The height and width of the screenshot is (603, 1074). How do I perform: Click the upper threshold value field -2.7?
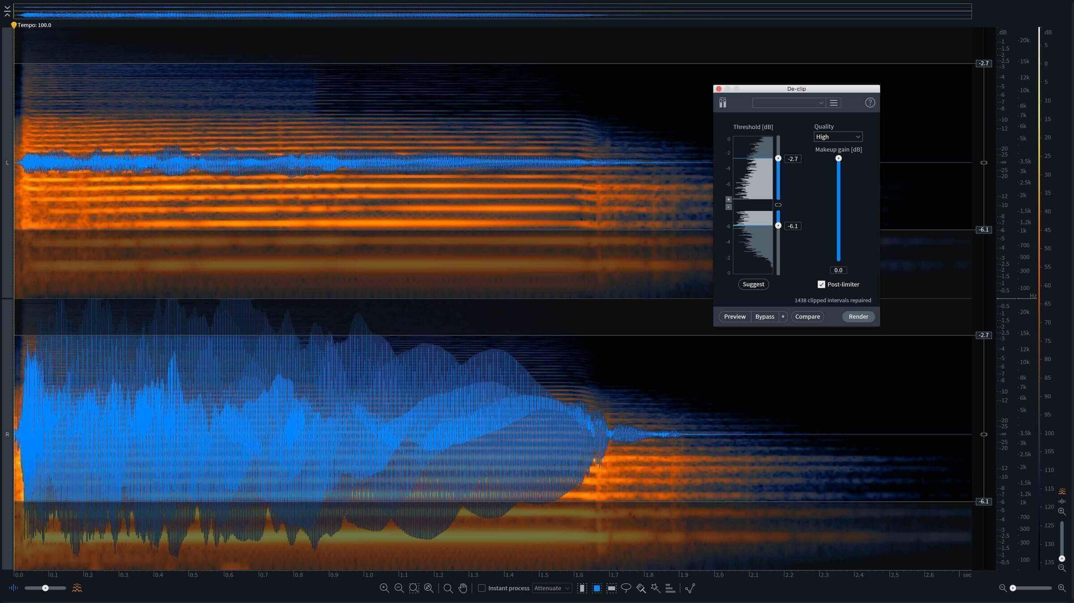pyautogui.click(x=793, y=159)
